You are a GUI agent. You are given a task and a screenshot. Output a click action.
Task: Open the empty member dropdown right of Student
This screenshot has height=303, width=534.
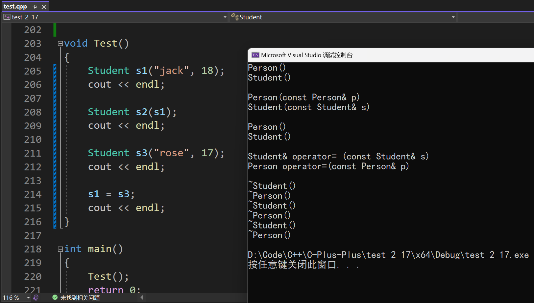[496, 17]
